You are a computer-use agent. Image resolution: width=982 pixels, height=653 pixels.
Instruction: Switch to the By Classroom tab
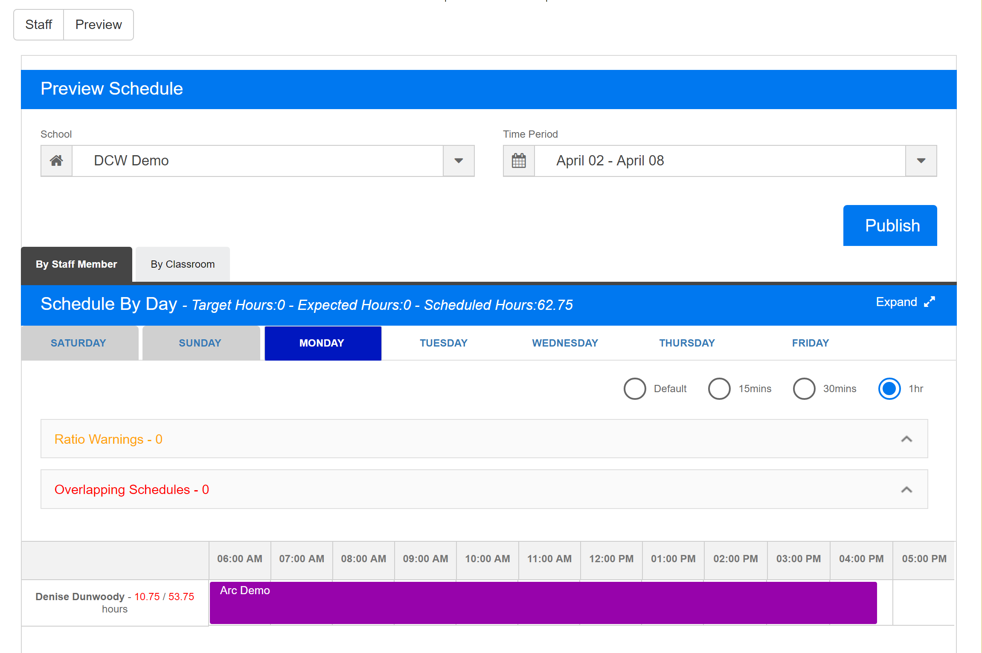click(x=183, y=264)
